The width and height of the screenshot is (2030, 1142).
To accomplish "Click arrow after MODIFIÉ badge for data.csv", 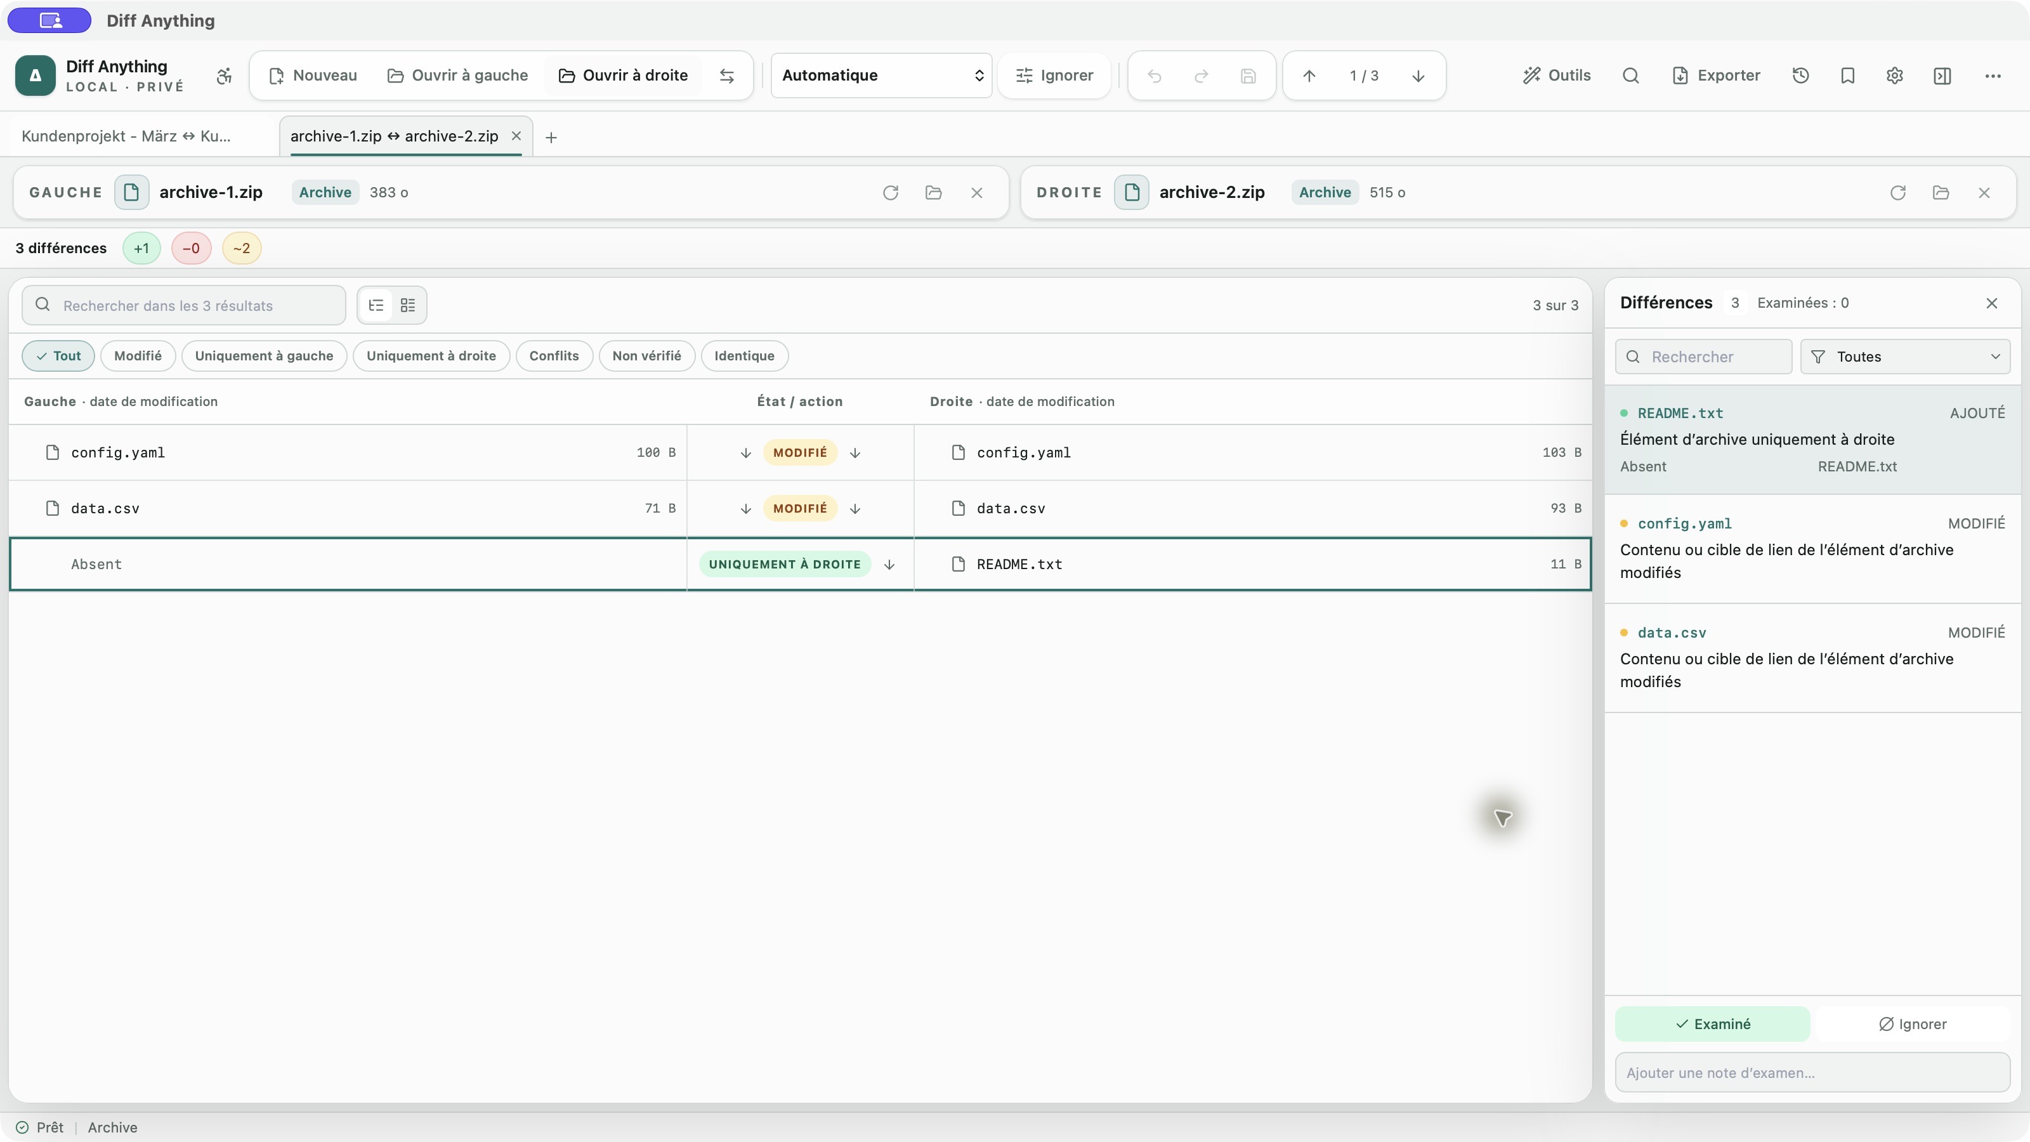I will coord(855,509).
